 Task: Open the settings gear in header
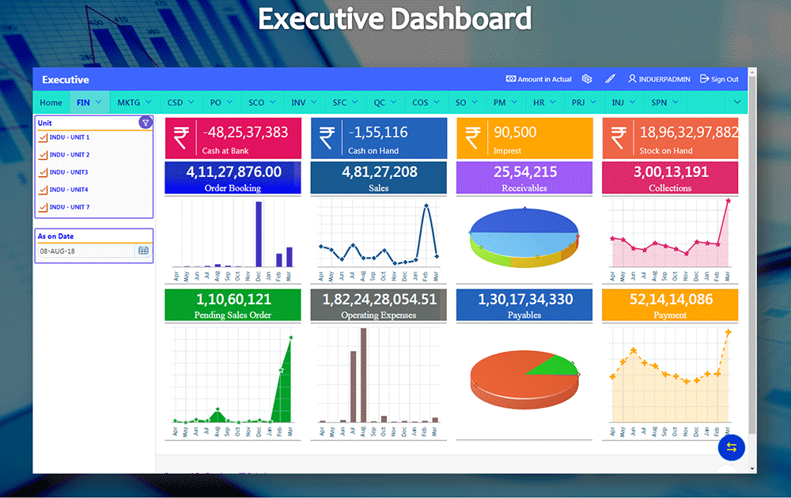click(587, 79)
